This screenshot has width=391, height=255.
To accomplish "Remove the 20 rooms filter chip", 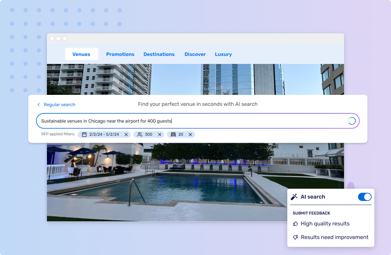I will (190, 134).
